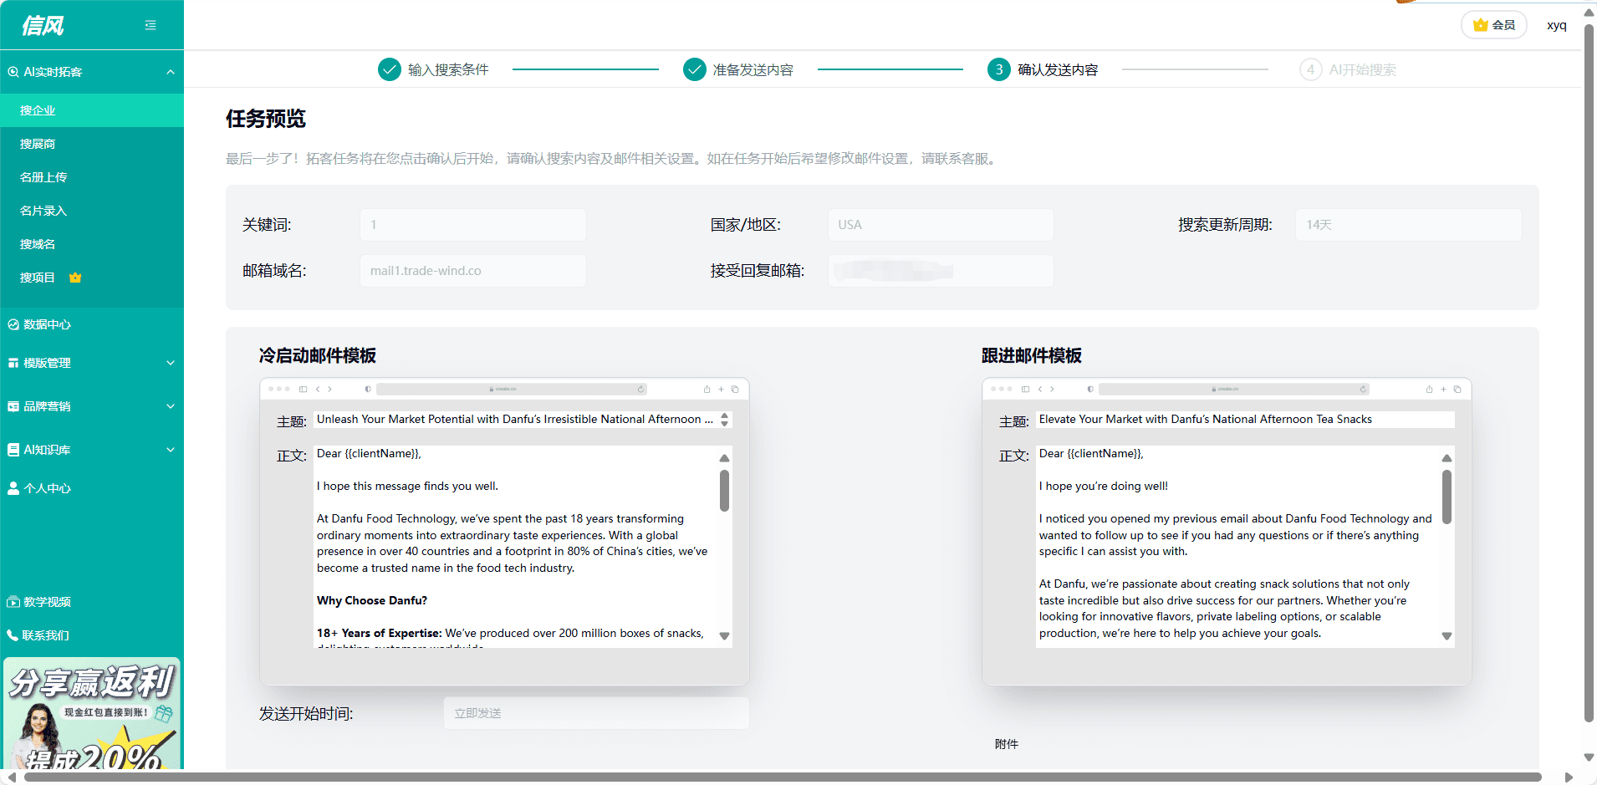Click the 模版管理 template icon
The height and width of the screenshot is (785, 1597).
tap(13, 363)
